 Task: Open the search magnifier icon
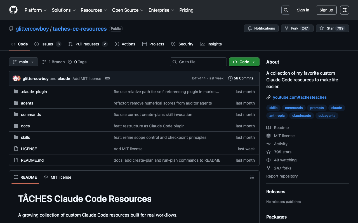pos(286,10)
